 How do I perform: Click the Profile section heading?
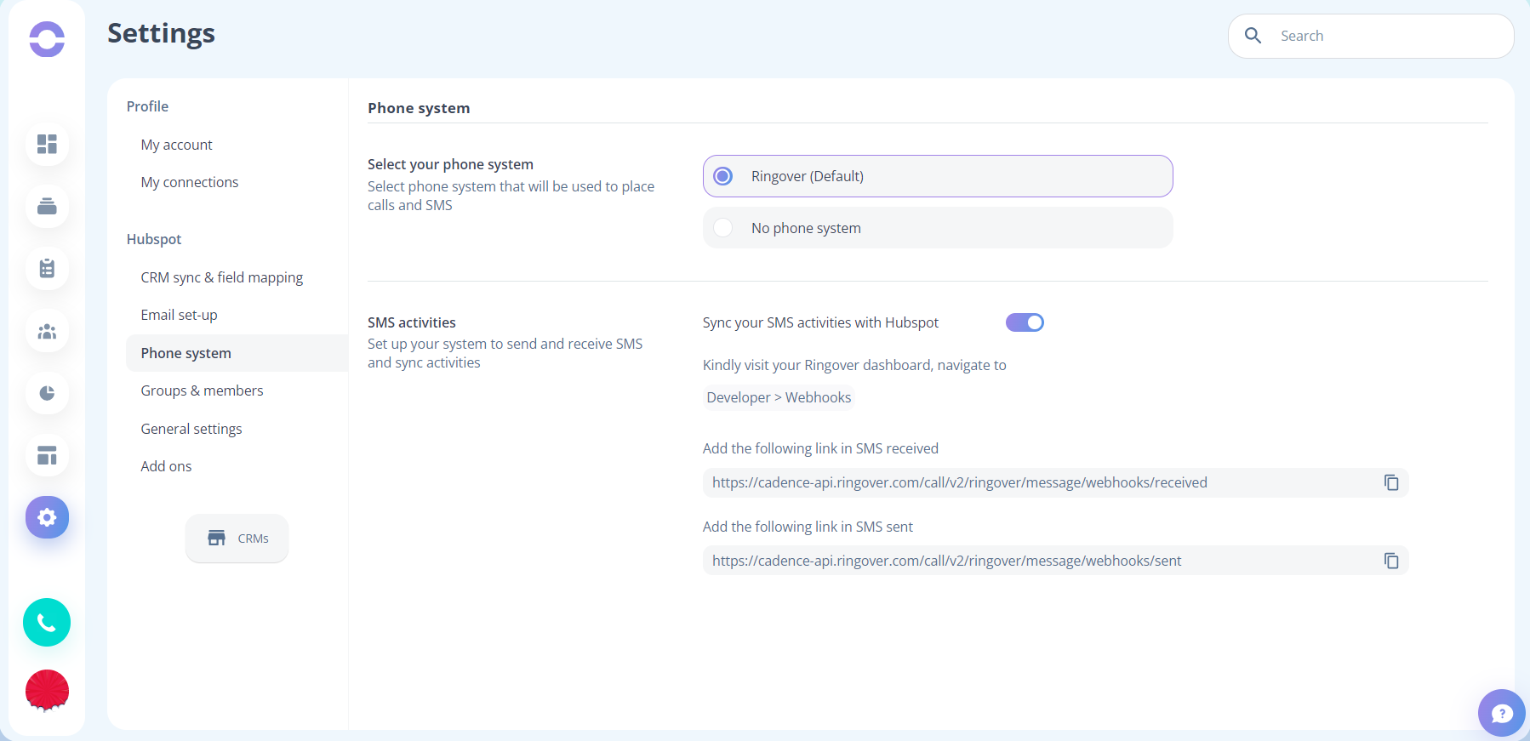coord(147,106)
